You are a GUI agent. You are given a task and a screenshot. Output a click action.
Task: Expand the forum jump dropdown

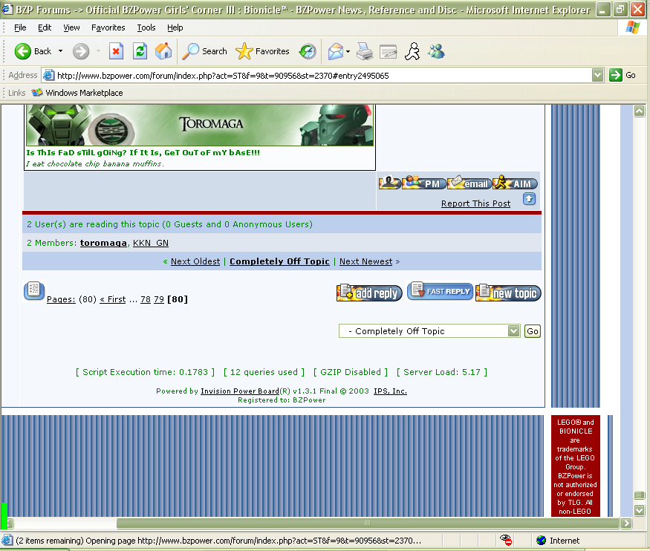(514, 331)
